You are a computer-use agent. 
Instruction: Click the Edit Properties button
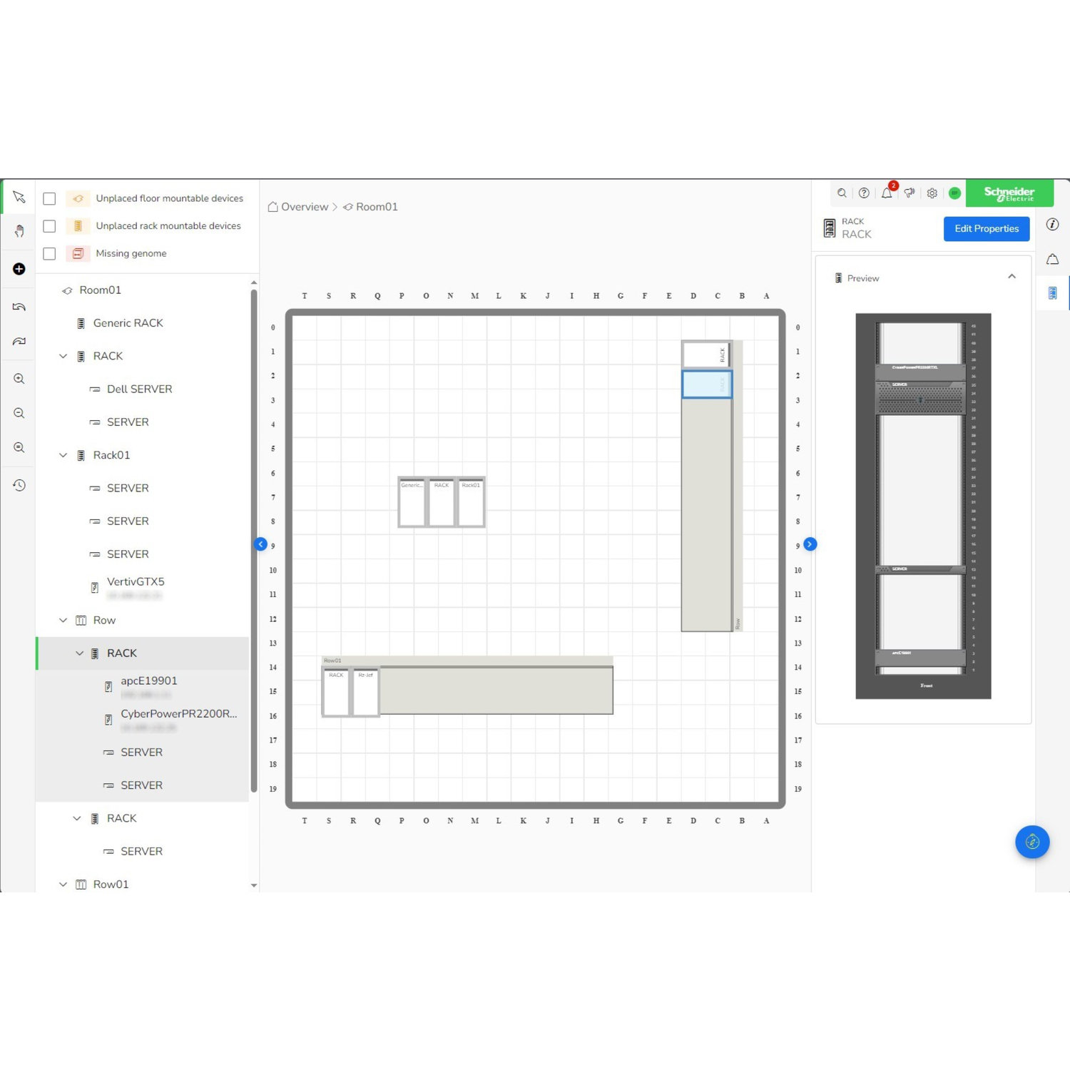[986, 229]
